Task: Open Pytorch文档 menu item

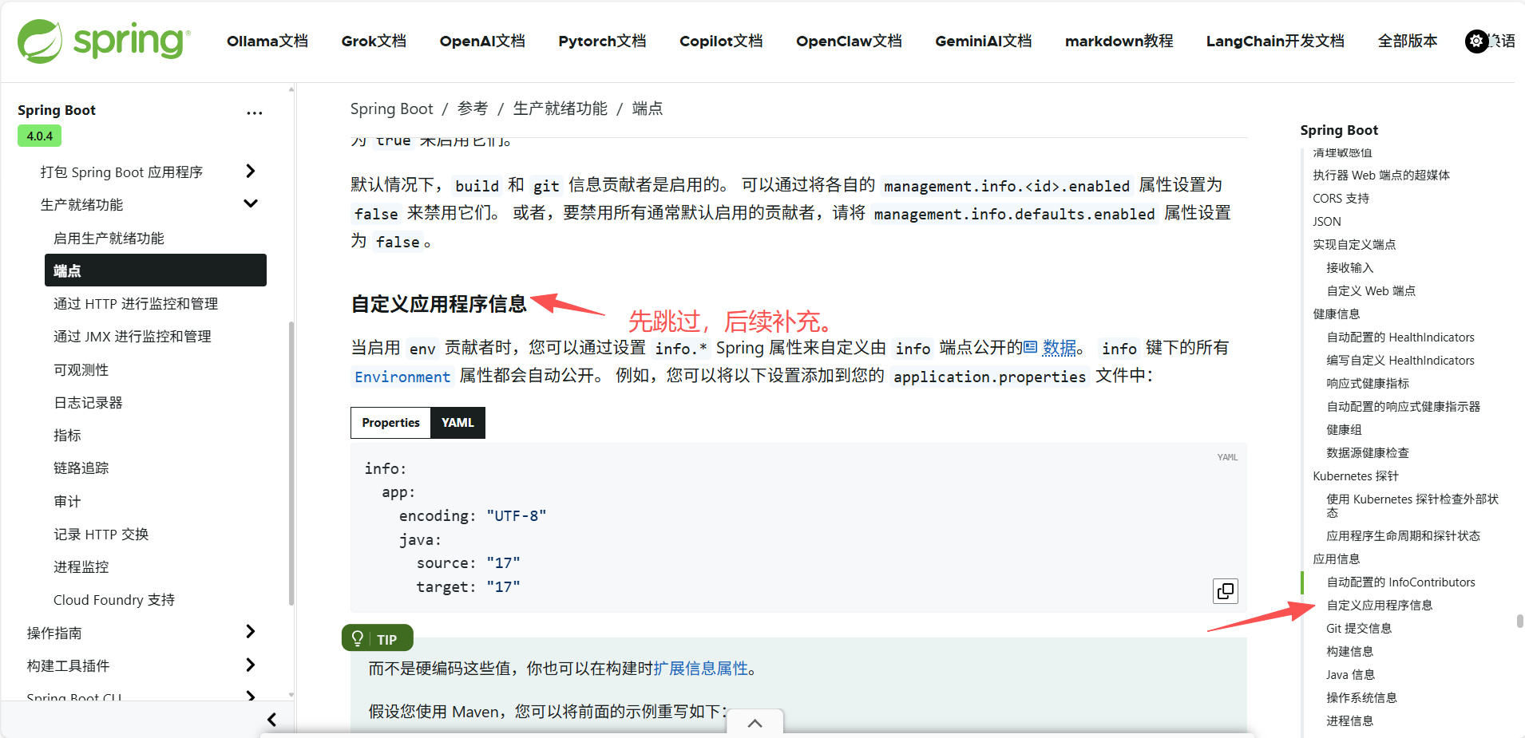Action: coord(602,41)
